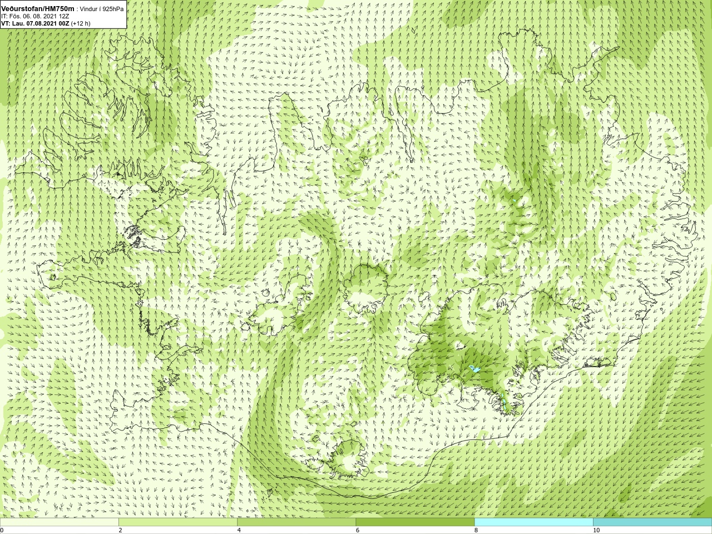Select the dark green legend swatch between 6 and 8
Image resolution: width=712 pixels, height=534 pixels.
[415, 522]
